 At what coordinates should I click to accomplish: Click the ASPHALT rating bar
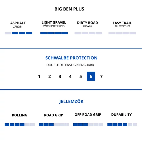pos(18,33)
